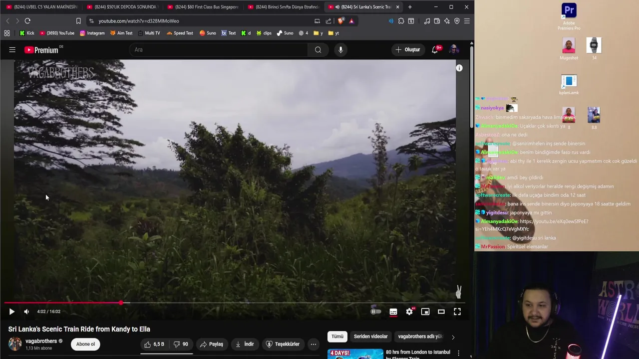Expand the y bookmarks folder
The height and width of the screenshot is (359, 639).
click(x=318, y=33)
